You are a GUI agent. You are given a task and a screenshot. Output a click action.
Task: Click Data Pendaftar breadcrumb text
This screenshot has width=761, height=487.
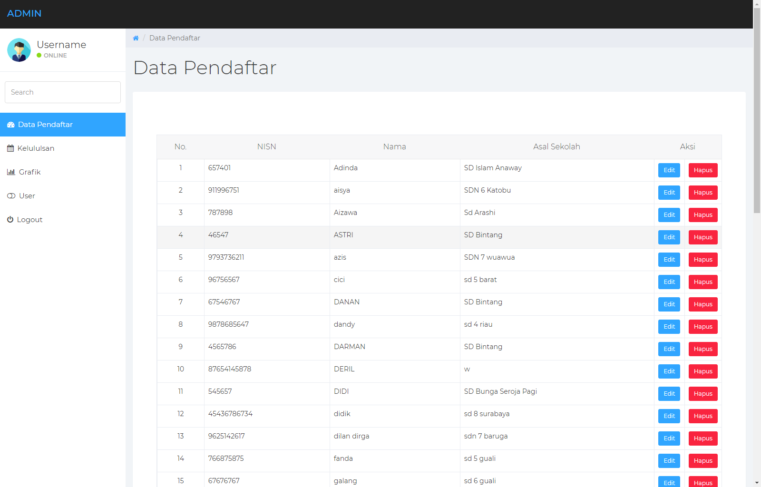pyautogui.click(x=175, y=38)
